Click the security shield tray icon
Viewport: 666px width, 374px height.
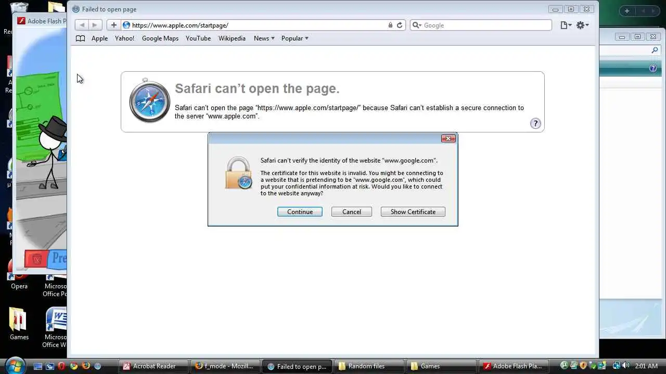coord(583,366)
